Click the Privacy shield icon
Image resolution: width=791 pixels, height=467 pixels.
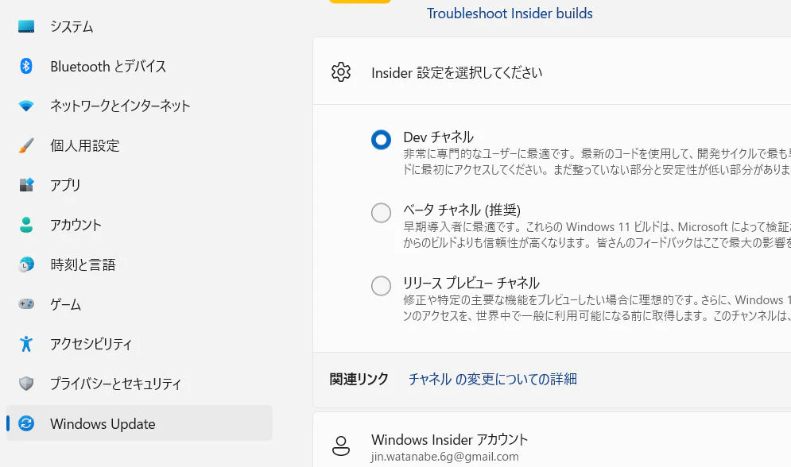click(x=26, y=384)
